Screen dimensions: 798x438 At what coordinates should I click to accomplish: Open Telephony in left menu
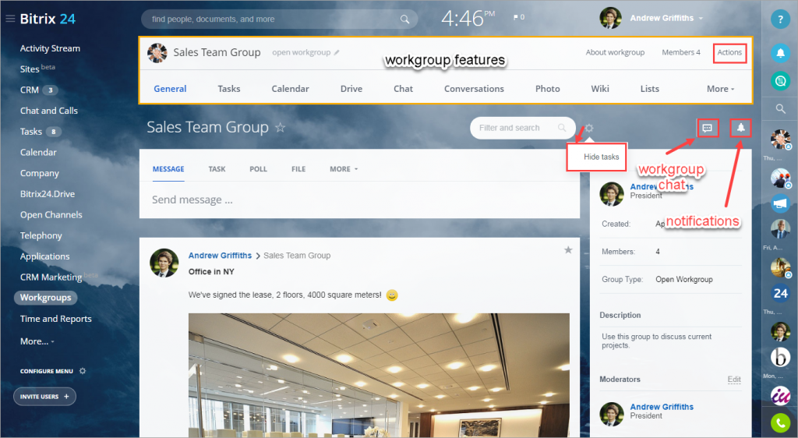41,235
